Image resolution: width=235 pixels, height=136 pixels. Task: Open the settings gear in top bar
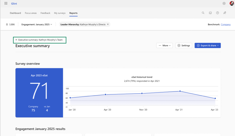pos(224,3)
